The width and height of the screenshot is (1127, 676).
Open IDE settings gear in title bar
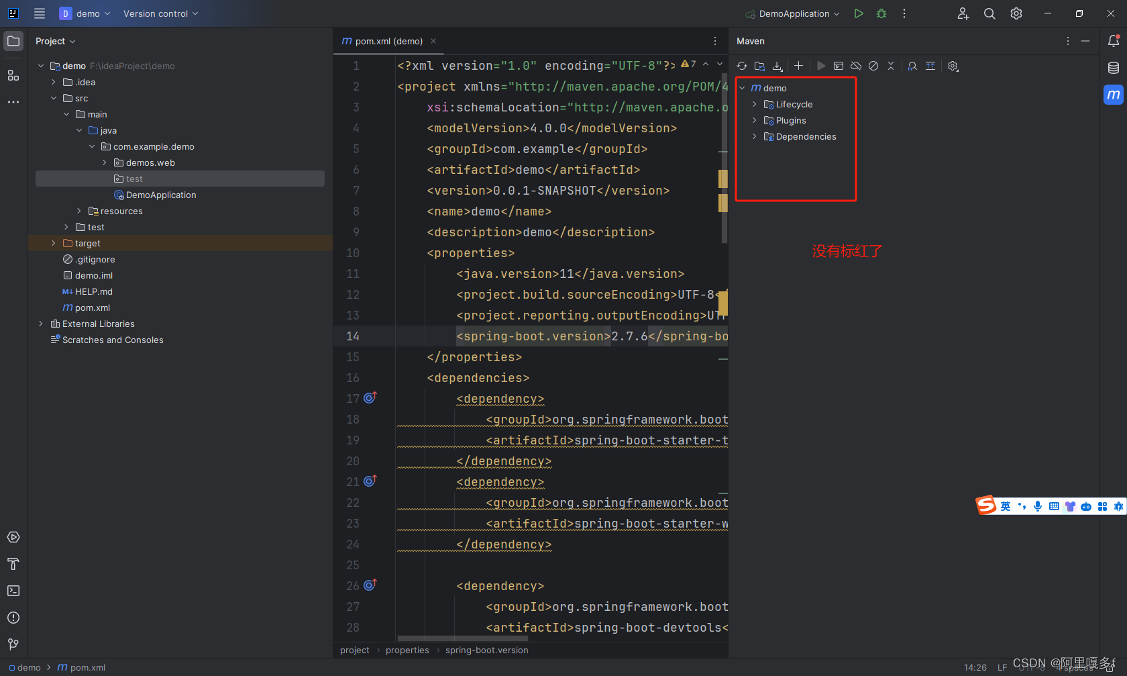point(1016,13)
